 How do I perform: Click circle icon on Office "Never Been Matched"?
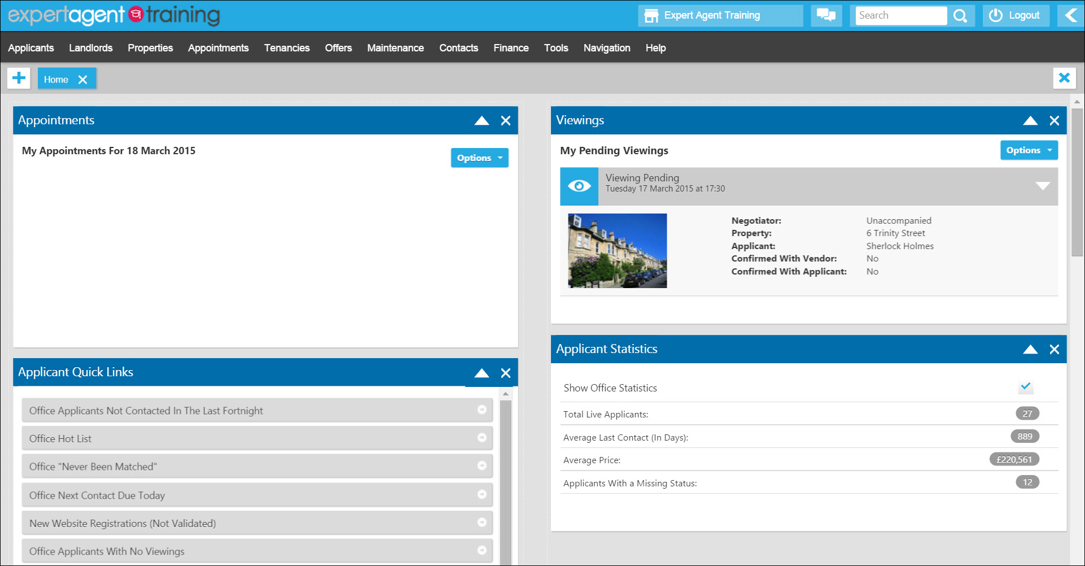click(x=482, y=465)
